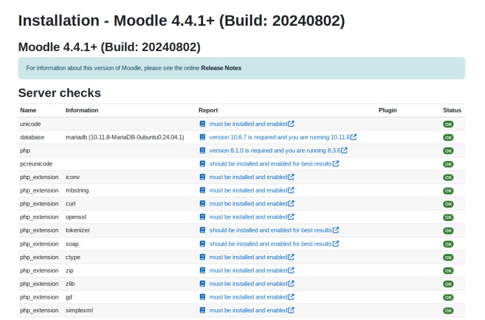This screenshot has width=485, height=320.
Task: Click the external link icon in the openssl row
Action: pos(291,217)
